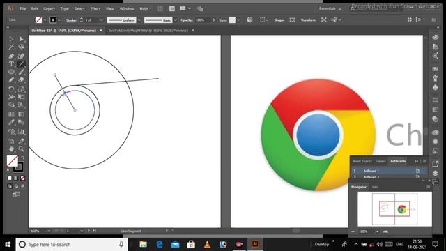
Task: Select the Curvature tool
Action: click(x=22, y=56)
